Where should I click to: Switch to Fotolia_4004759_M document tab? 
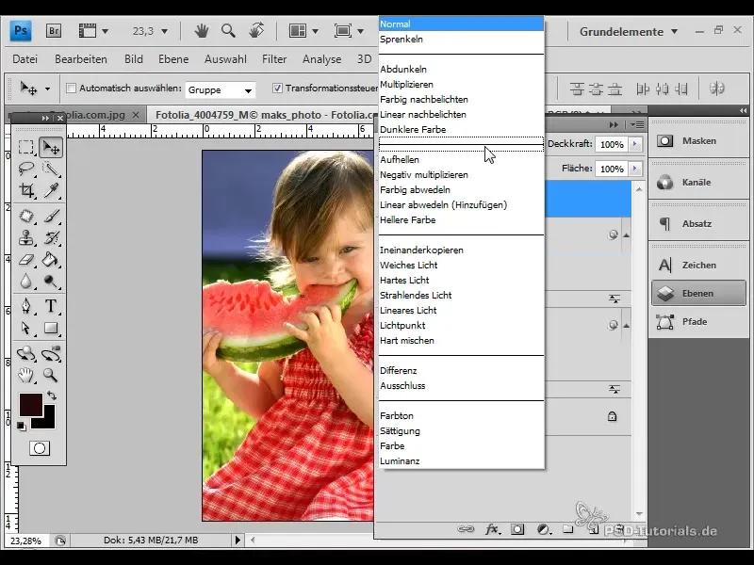pyautogui.click(x=265, y=115)
